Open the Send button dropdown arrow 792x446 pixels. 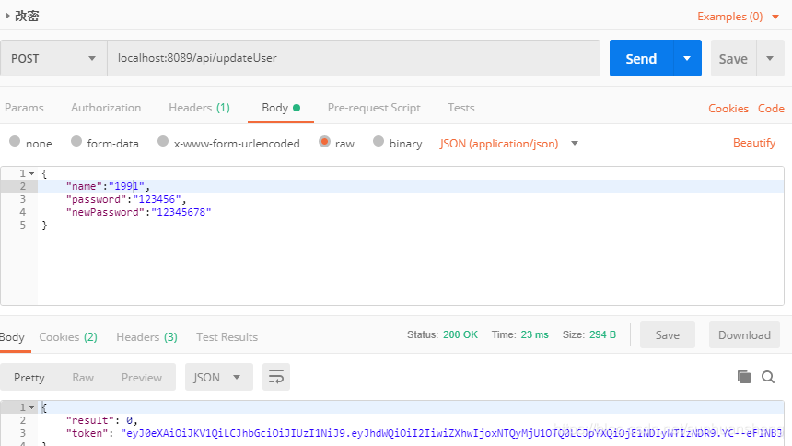(687, 59)
